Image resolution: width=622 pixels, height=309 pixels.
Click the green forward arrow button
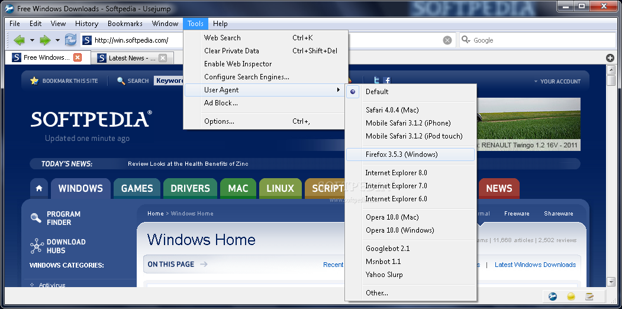pyautogui.click(x=45, y=40)
